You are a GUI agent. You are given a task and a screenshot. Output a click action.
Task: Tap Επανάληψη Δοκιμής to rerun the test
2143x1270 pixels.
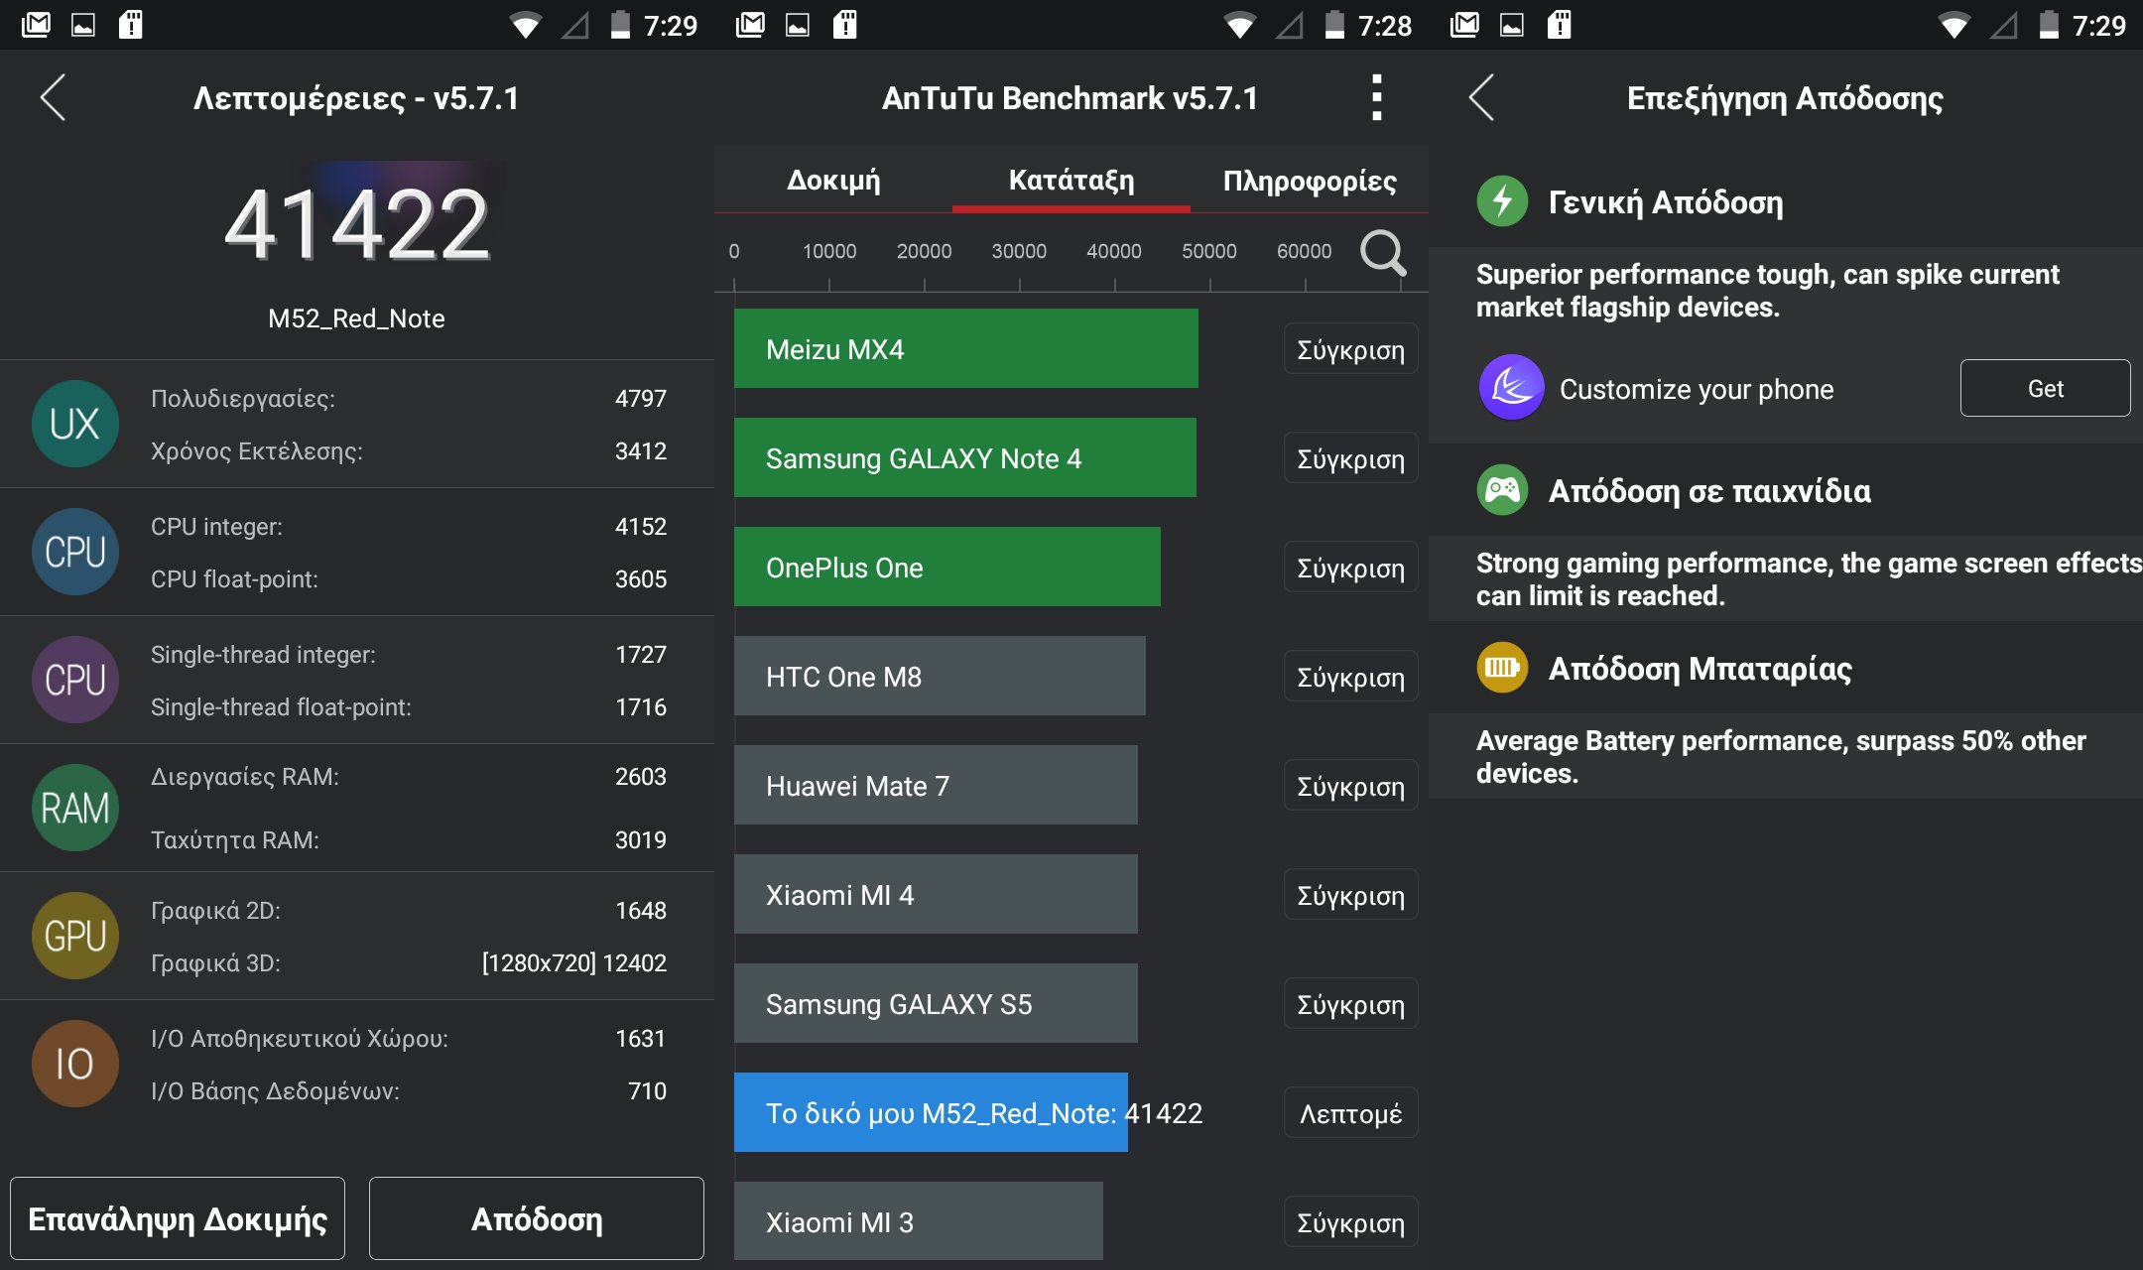(178, 1218)
